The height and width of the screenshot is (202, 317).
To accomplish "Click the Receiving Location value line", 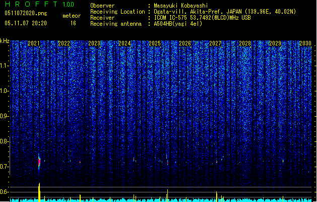I will coord(225,12).
